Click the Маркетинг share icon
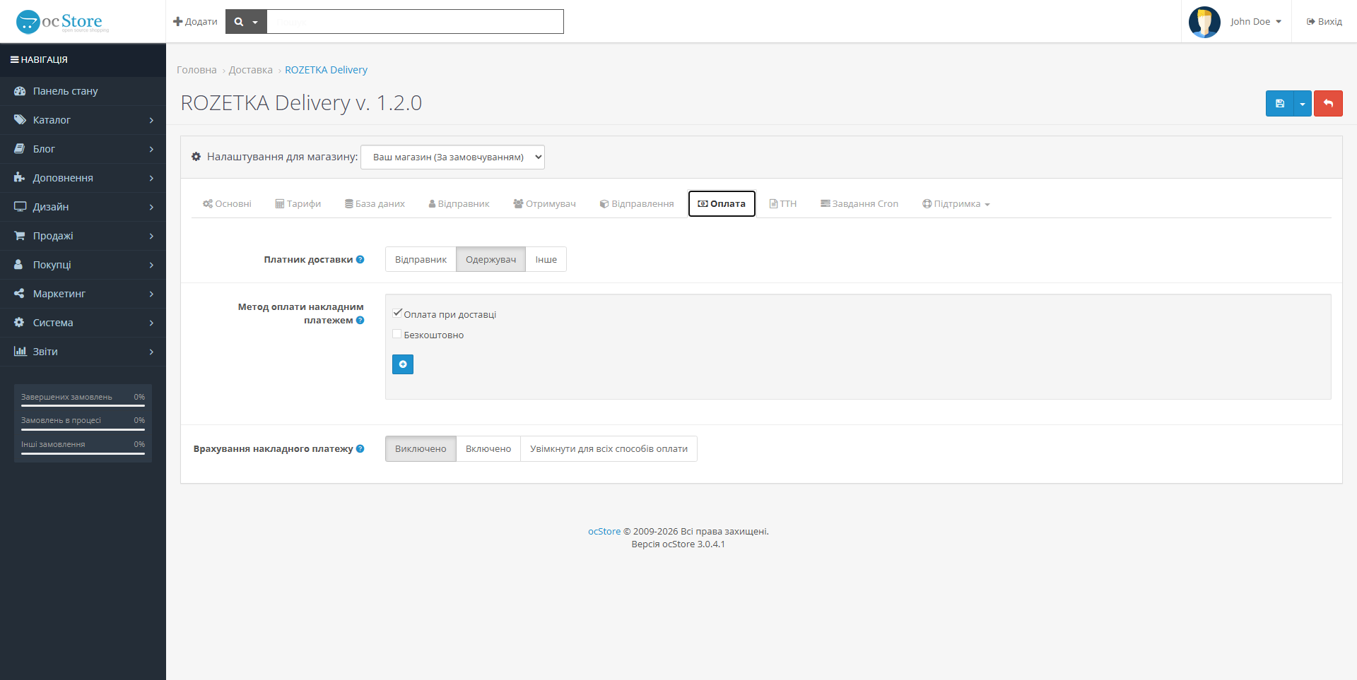Viewport: 1357px width, 680px height. coord(19,294)
